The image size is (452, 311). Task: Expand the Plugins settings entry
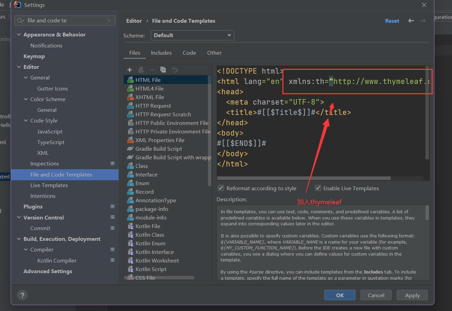(x=33, y=206)
